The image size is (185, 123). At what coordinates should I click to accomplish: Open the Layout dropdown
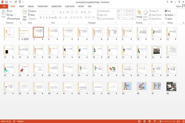pos(32,11)
